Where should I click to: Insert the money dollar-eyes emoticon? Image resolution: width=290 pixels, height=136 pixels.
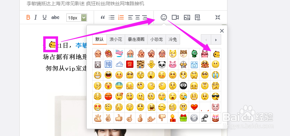(x=194, y=97)
